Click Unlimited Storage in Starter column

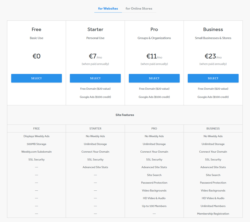95,144
